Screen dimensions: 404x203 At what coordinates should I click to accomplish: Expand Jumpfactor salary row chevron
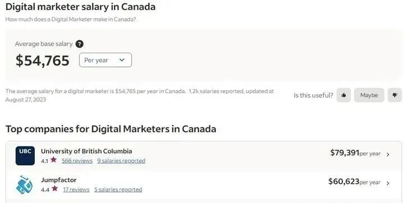point(388,183)
